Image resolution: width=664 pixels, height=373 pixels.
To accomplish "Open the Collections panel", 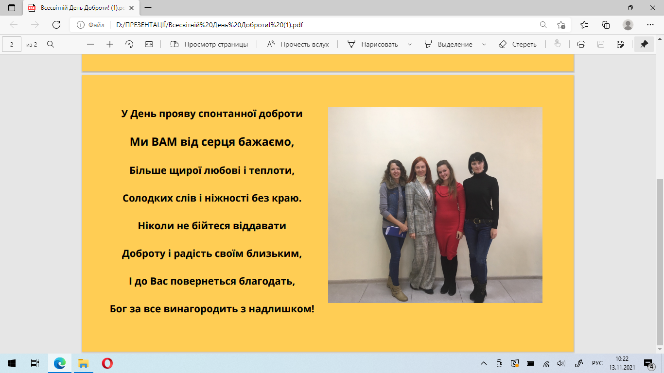I will click(606, 25).
